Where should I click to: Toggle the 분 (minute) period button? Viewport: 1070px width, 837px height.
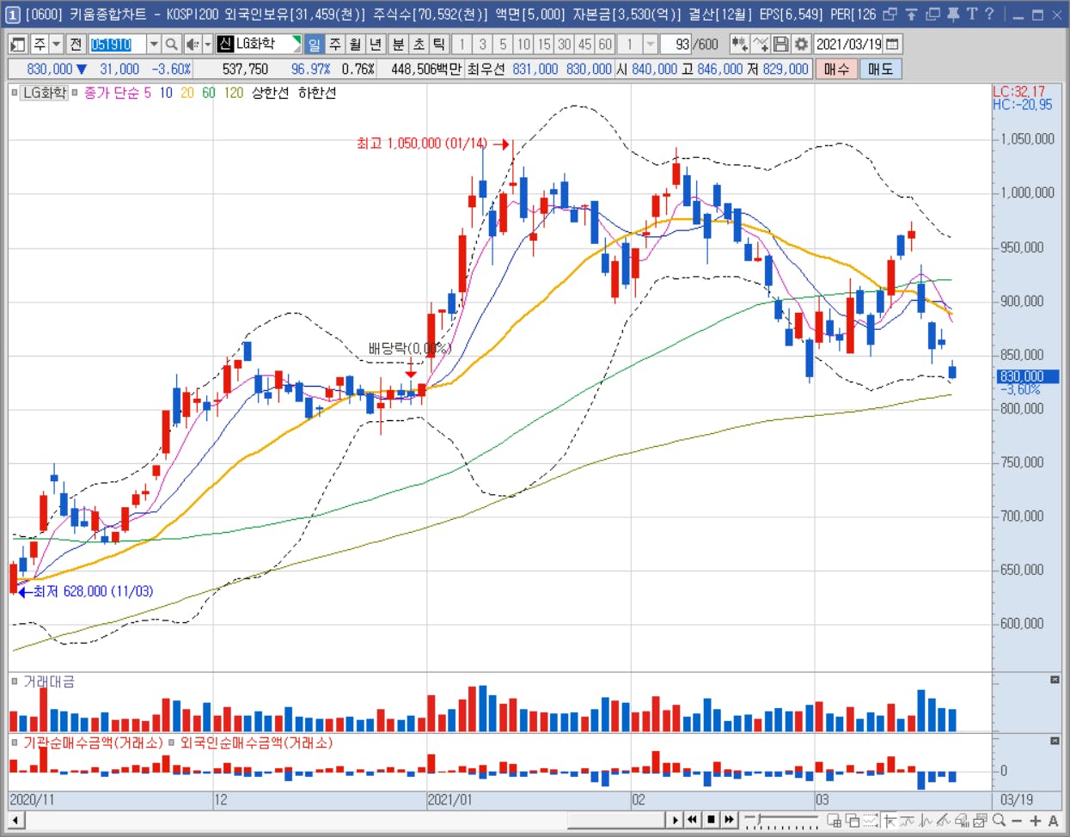tap(398, 44)
